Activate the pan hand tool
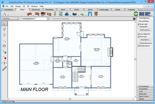The image size is (155, 104). click(4, 46)
